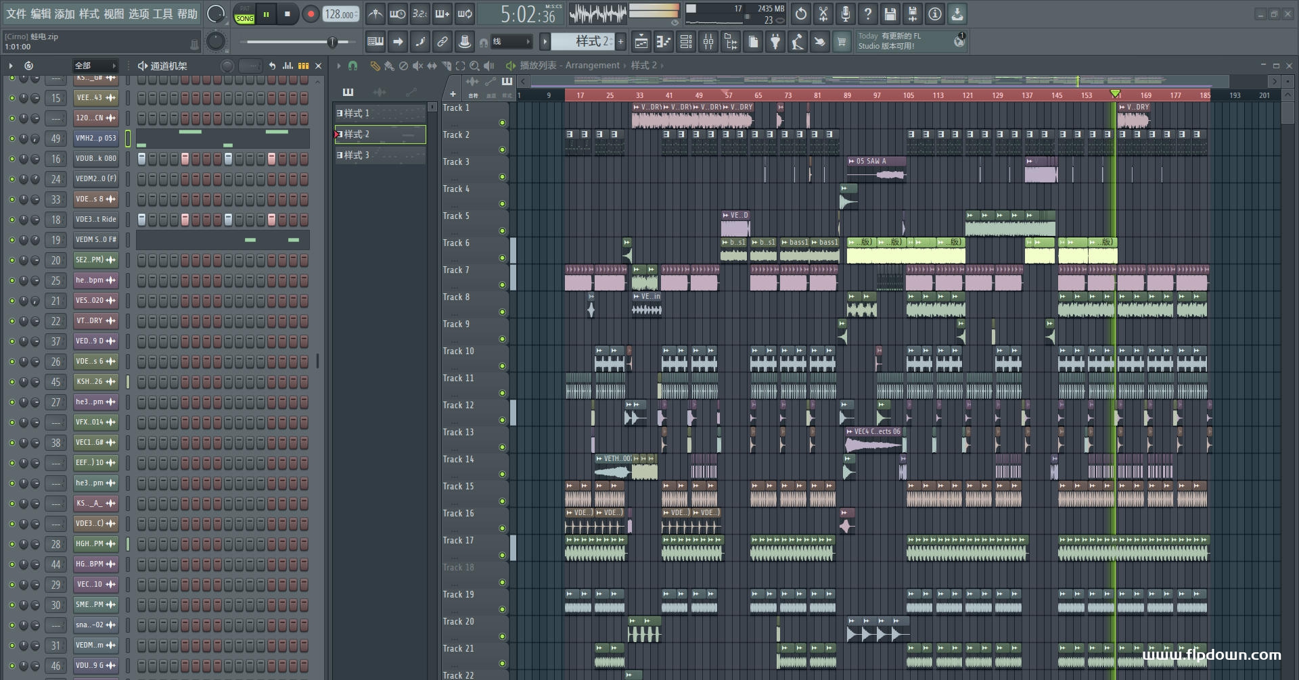The height and width of the screenshot is (680, 1299).
Task: Toggle link/multilink to controllers icon
Action: point(442,42)
